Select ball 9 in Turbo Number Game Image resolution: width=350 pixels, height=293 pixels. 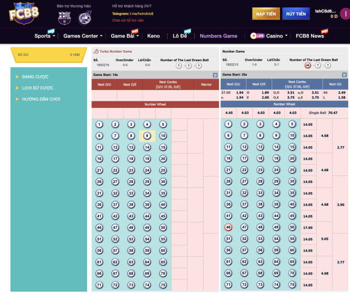(147, 136)
